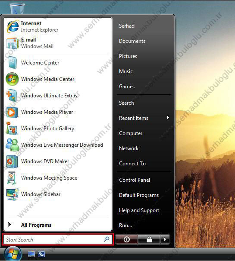Click the Start Search input box
Screen dimensions: 235x261
coord(57,239)
